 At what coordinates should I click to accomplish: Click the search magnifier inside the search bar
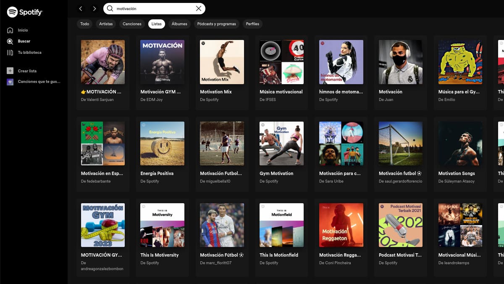pos(109,8)
